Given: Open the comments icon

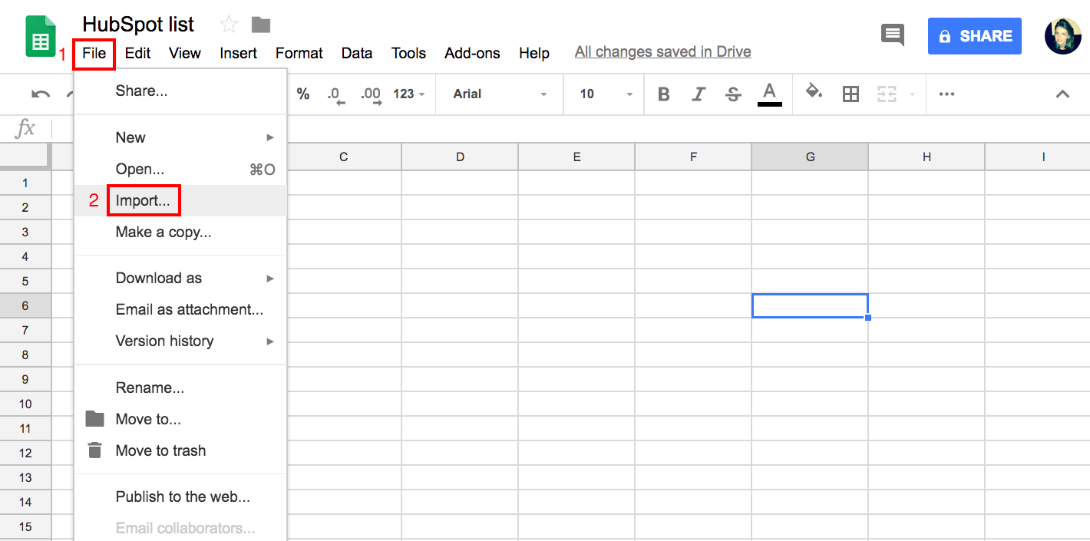Looking at the screenshot, I should click(892, 35).
